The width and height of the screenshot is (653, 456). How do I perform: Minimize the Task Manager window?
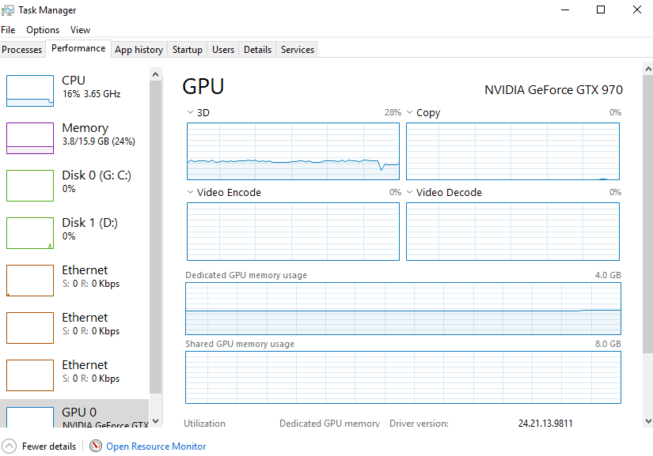(565, 9)
